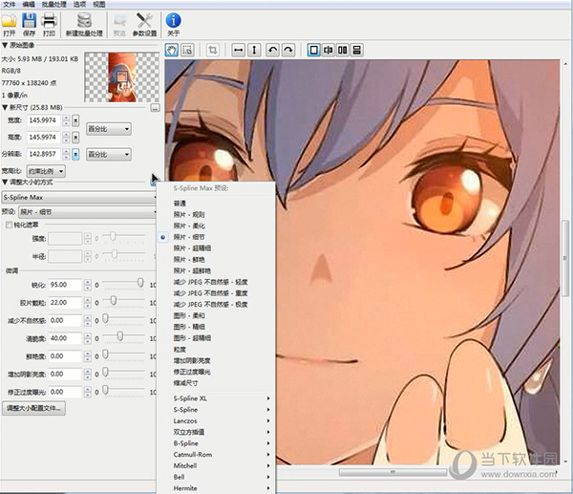
Task: Switch to single preview layout
Action: [x=313, y=50]
